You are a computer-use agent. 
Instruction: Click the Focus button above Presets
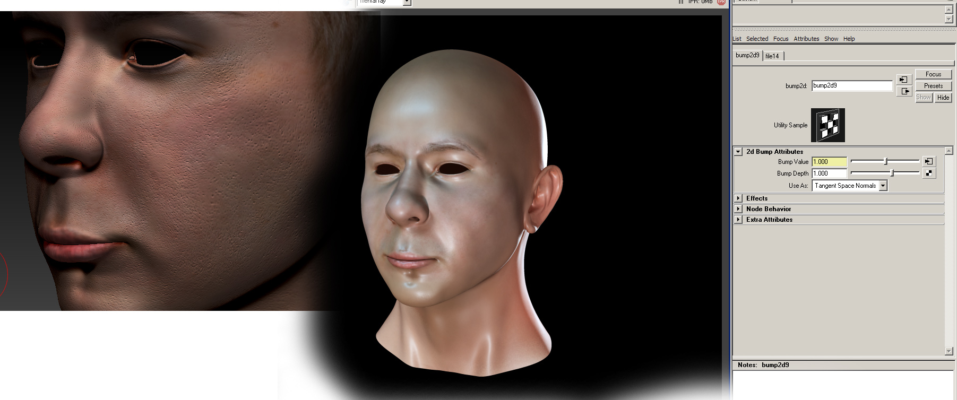[x=933, y=74]
